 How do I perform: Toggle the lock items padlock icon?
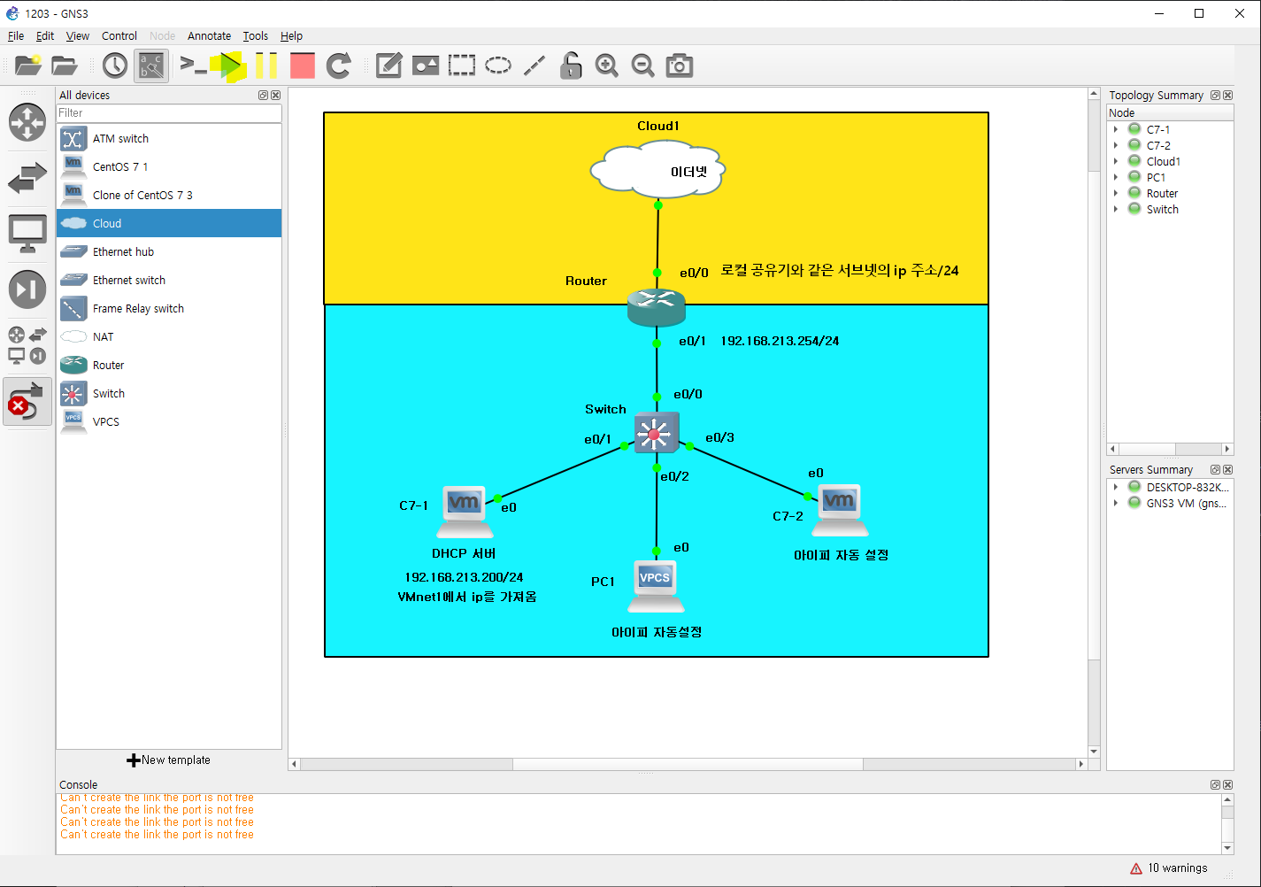tap(571, 66)
